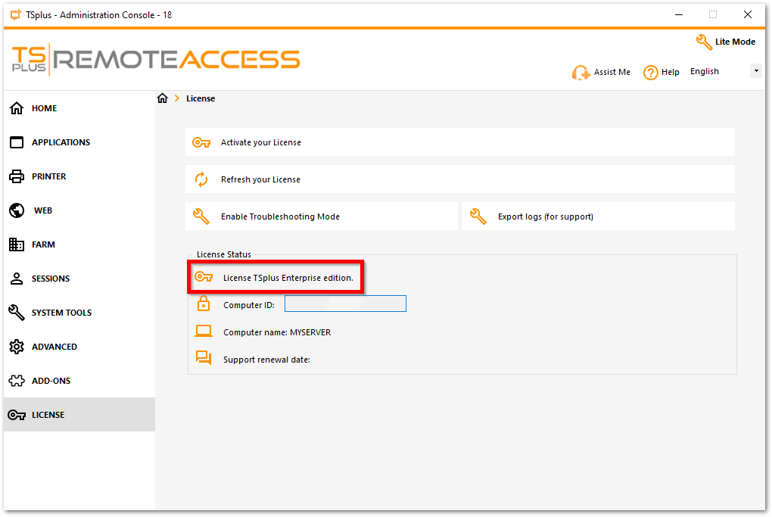This screenshot has width=772, height=517.
Task: Open the System Tools section
Action: coord(61,313)
